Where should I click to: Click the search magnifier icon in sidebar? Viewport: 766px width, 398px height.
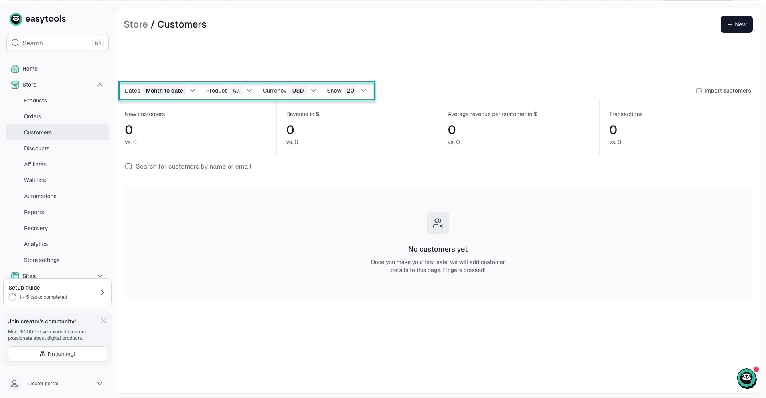15,43
